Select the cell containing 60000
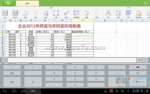 (x=63, y=40)
